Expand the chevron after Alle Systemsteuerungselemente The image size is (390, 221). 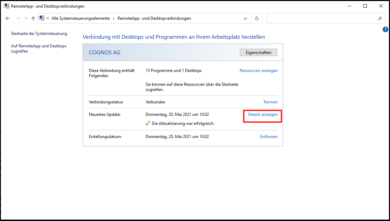click(x=113, y=18)
